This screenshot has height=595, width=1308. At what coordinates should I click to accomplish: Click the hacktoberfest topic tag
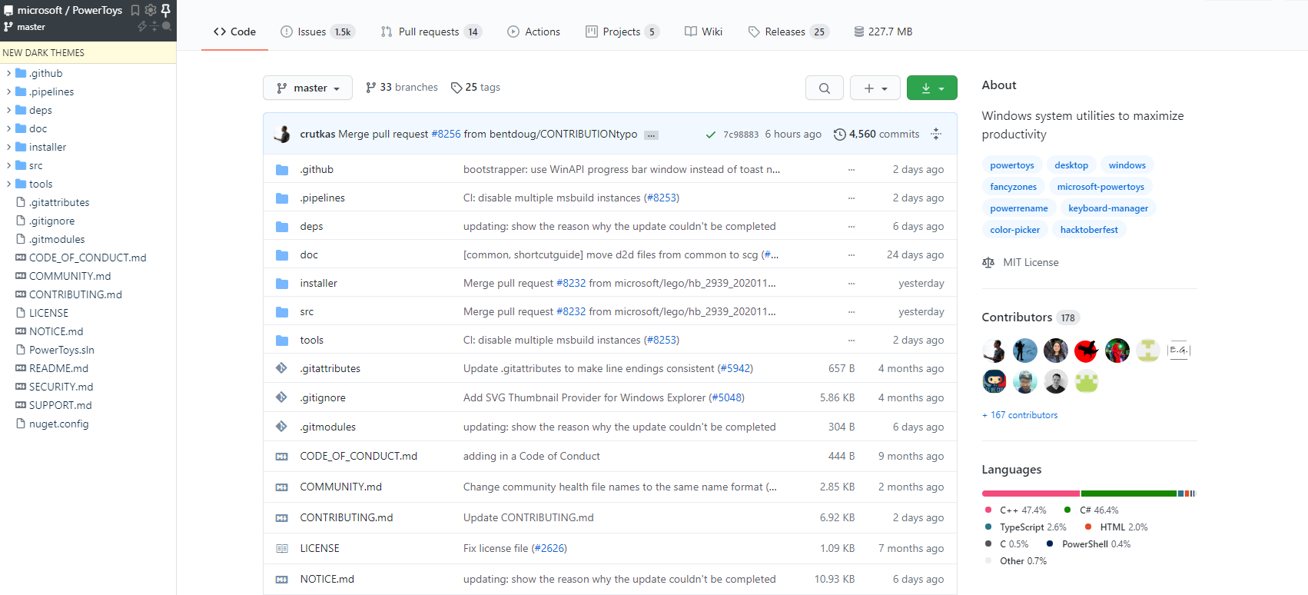pyautogui.click(x=1089, y=230)
